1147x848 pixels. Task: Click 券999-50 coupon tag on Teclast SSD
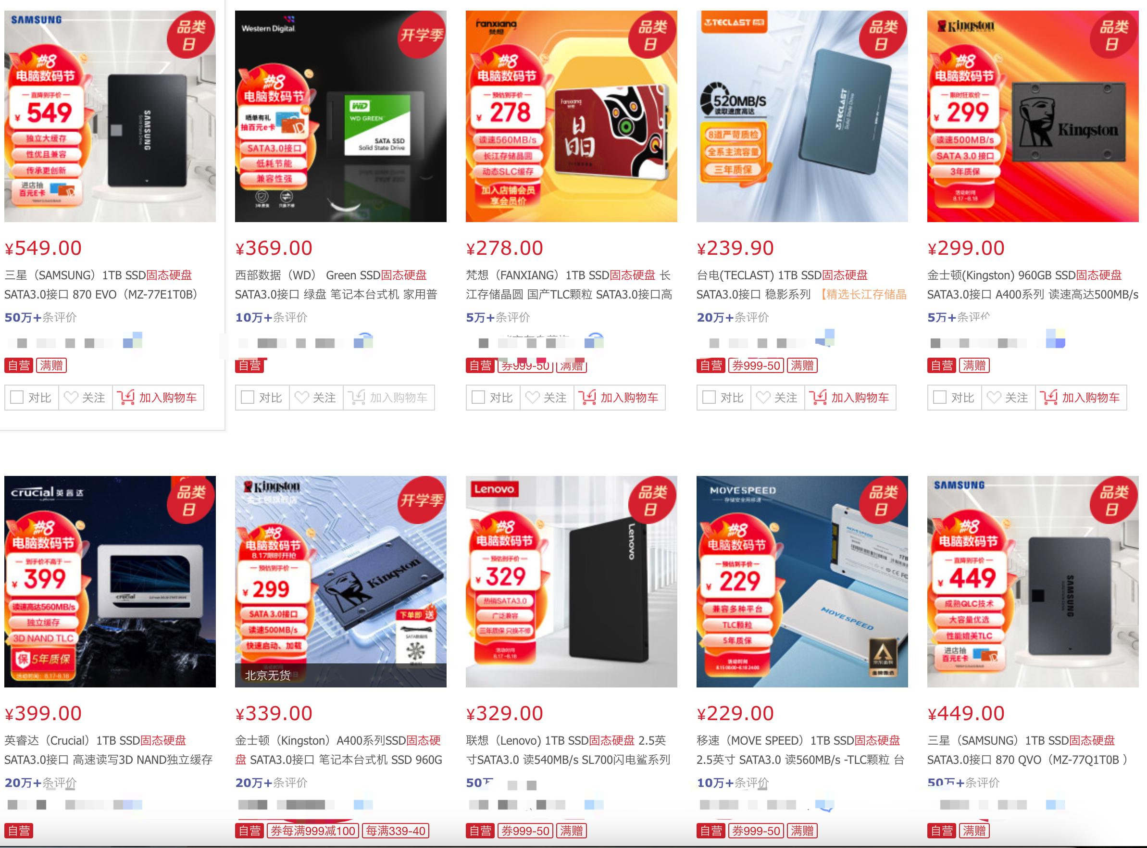[756, 365]
